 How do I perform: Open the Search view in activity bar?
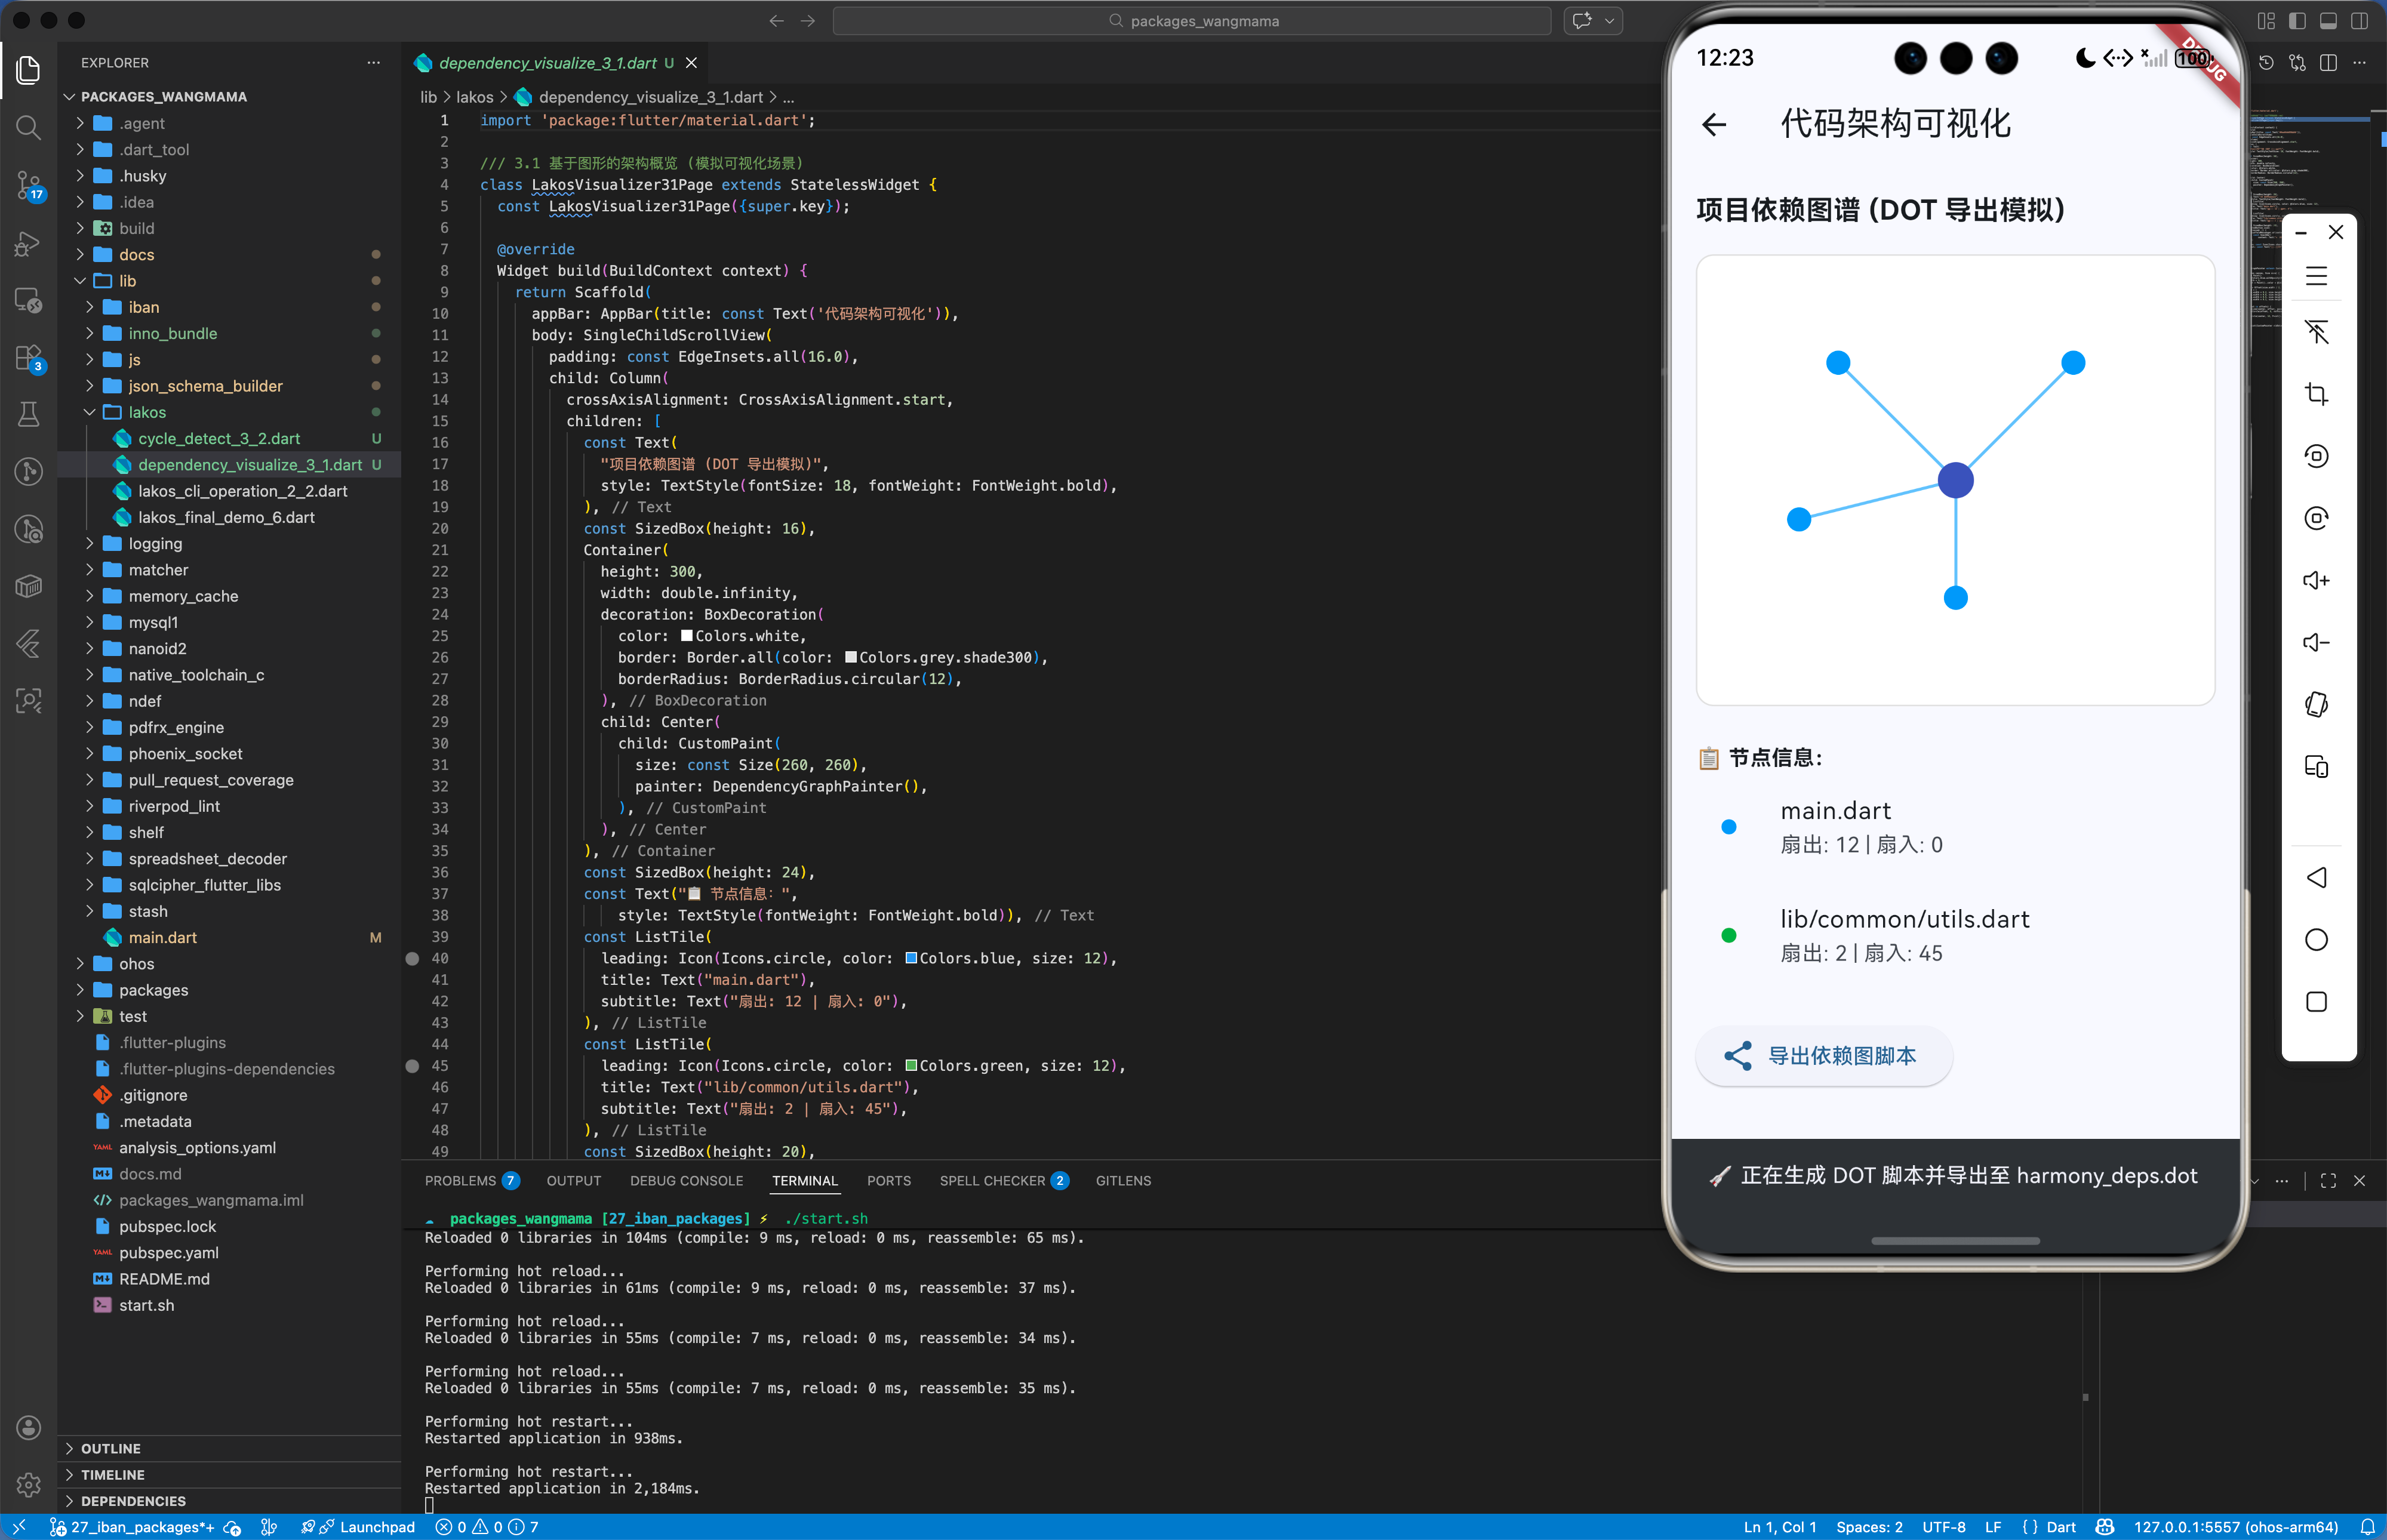click(x=28, y=127)
